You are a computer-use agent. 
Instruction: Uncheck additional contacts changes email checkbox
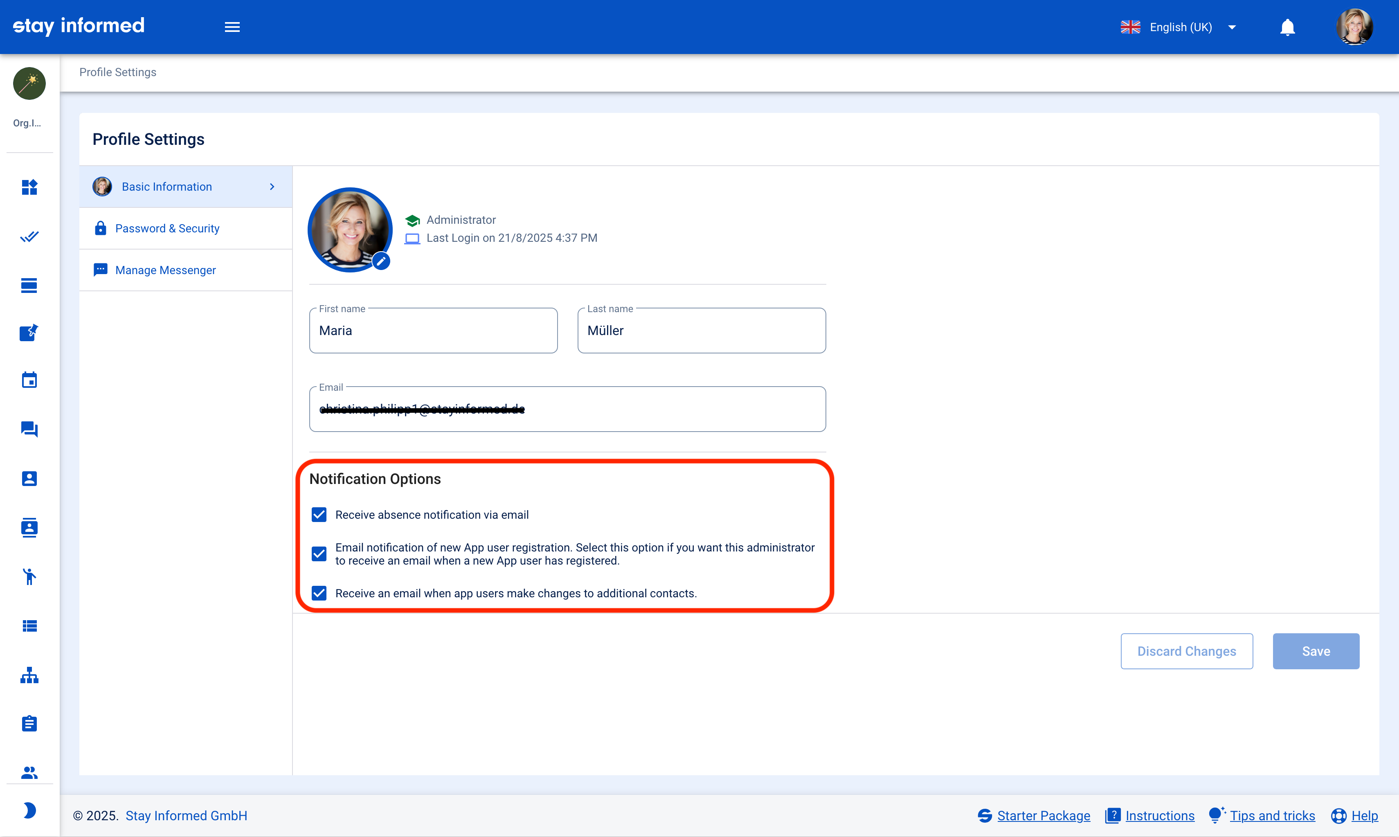coord(319,593)
